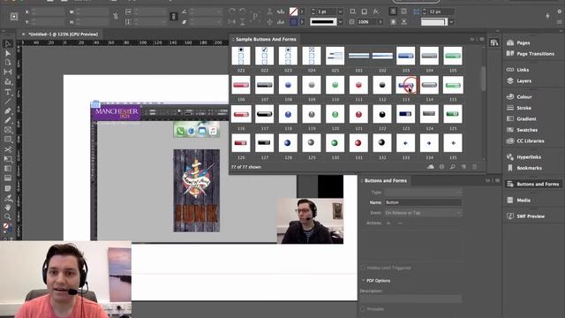Toggle the Hidden Until Triggered checkbox
This screenshot has height=318, width=565.
(x=363, y=268)
